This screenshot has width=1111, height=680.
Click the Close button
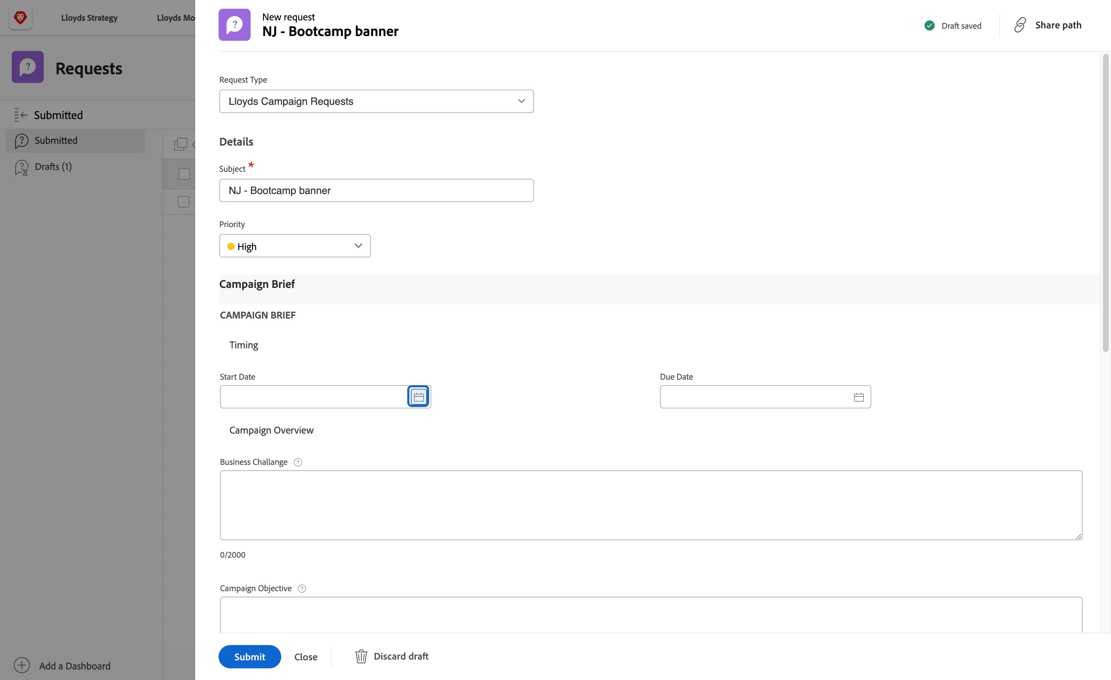click(306, 657)
